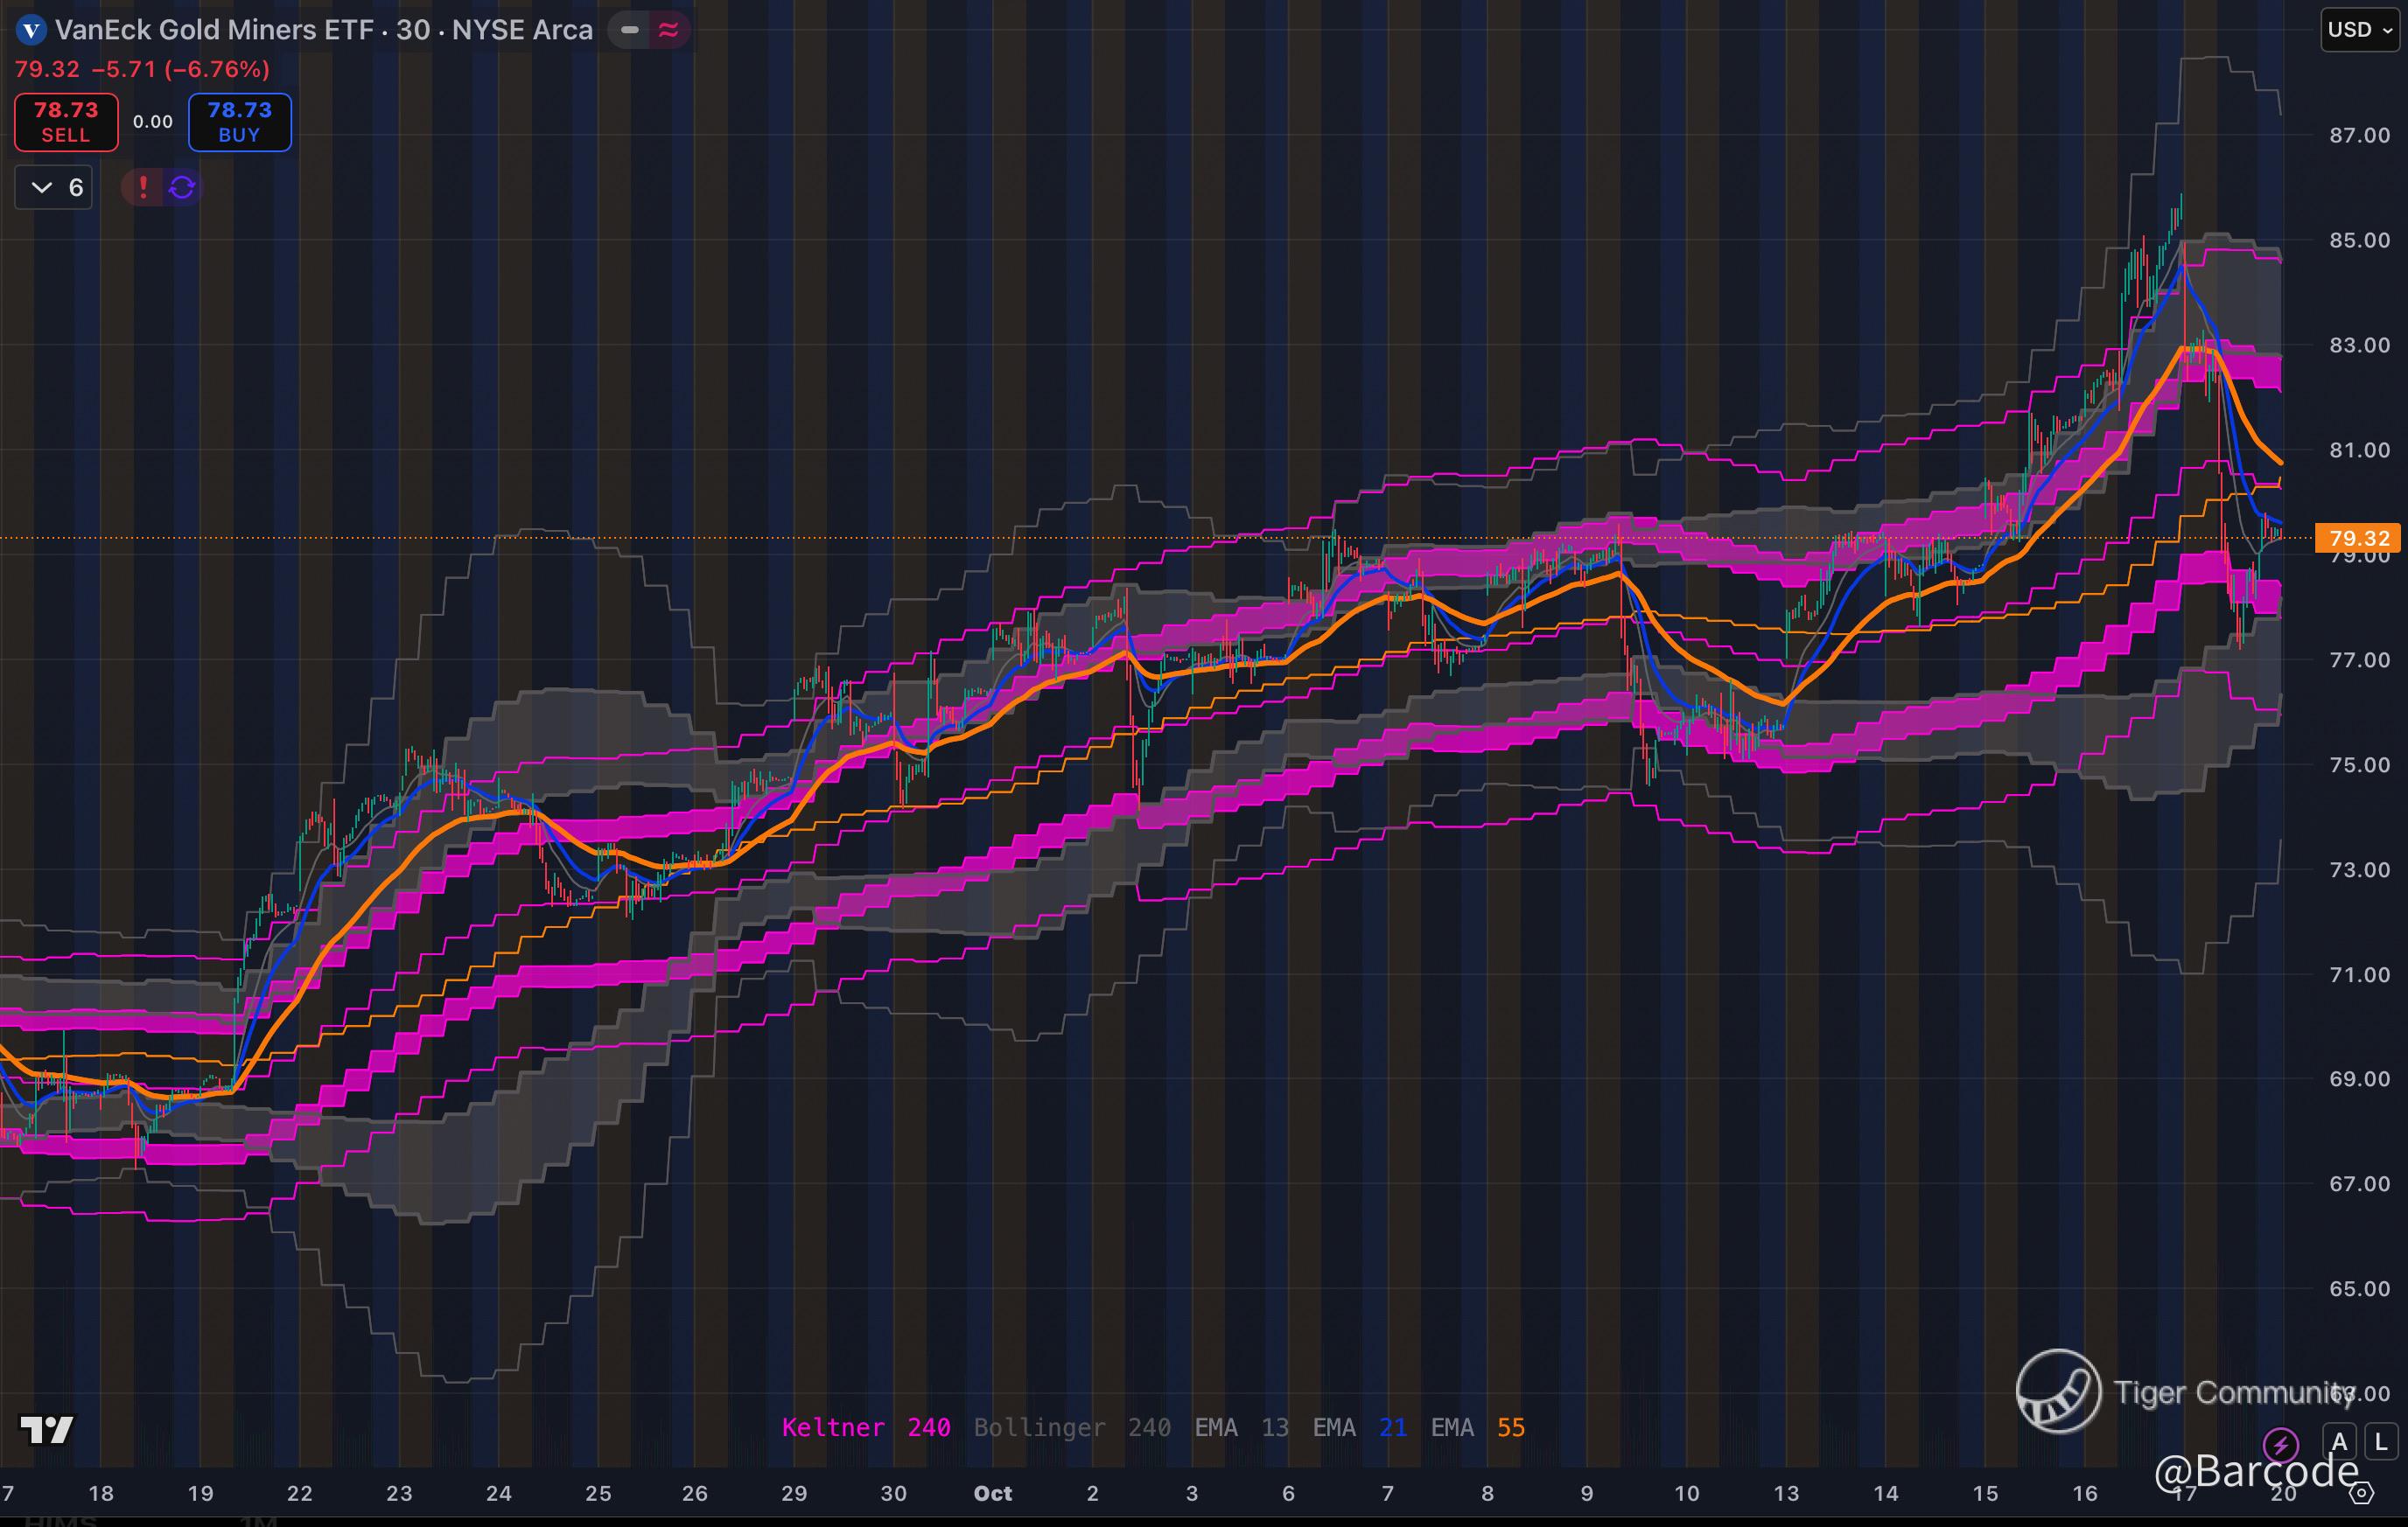This screenshot has width=2408, height=1527.
Task: Open chart settings hexagon gear icon
Action: [x=2361, y=1493]
